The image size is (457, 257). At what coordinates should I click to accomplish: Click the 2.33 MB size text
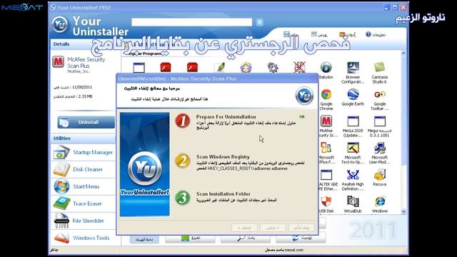tap(85, 96)
